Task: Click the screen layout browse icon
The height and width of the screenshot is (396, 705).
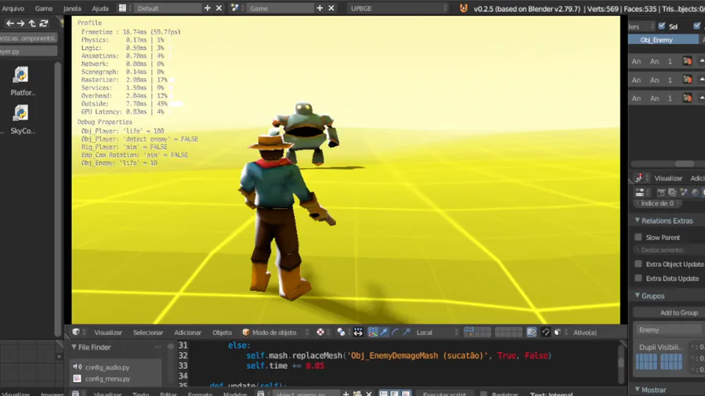Action: pos(122,8)
